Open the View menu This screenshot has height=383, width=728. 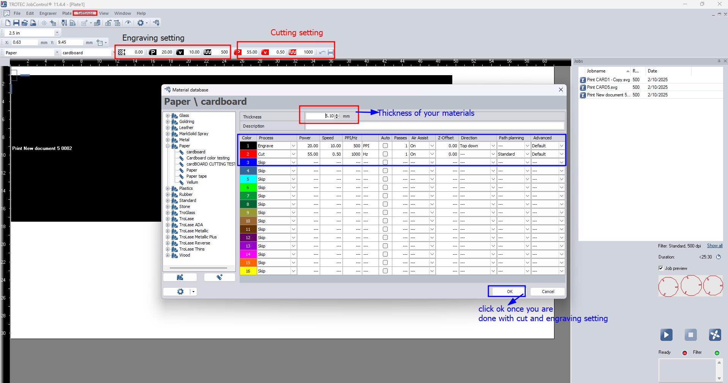pos(104,13)
